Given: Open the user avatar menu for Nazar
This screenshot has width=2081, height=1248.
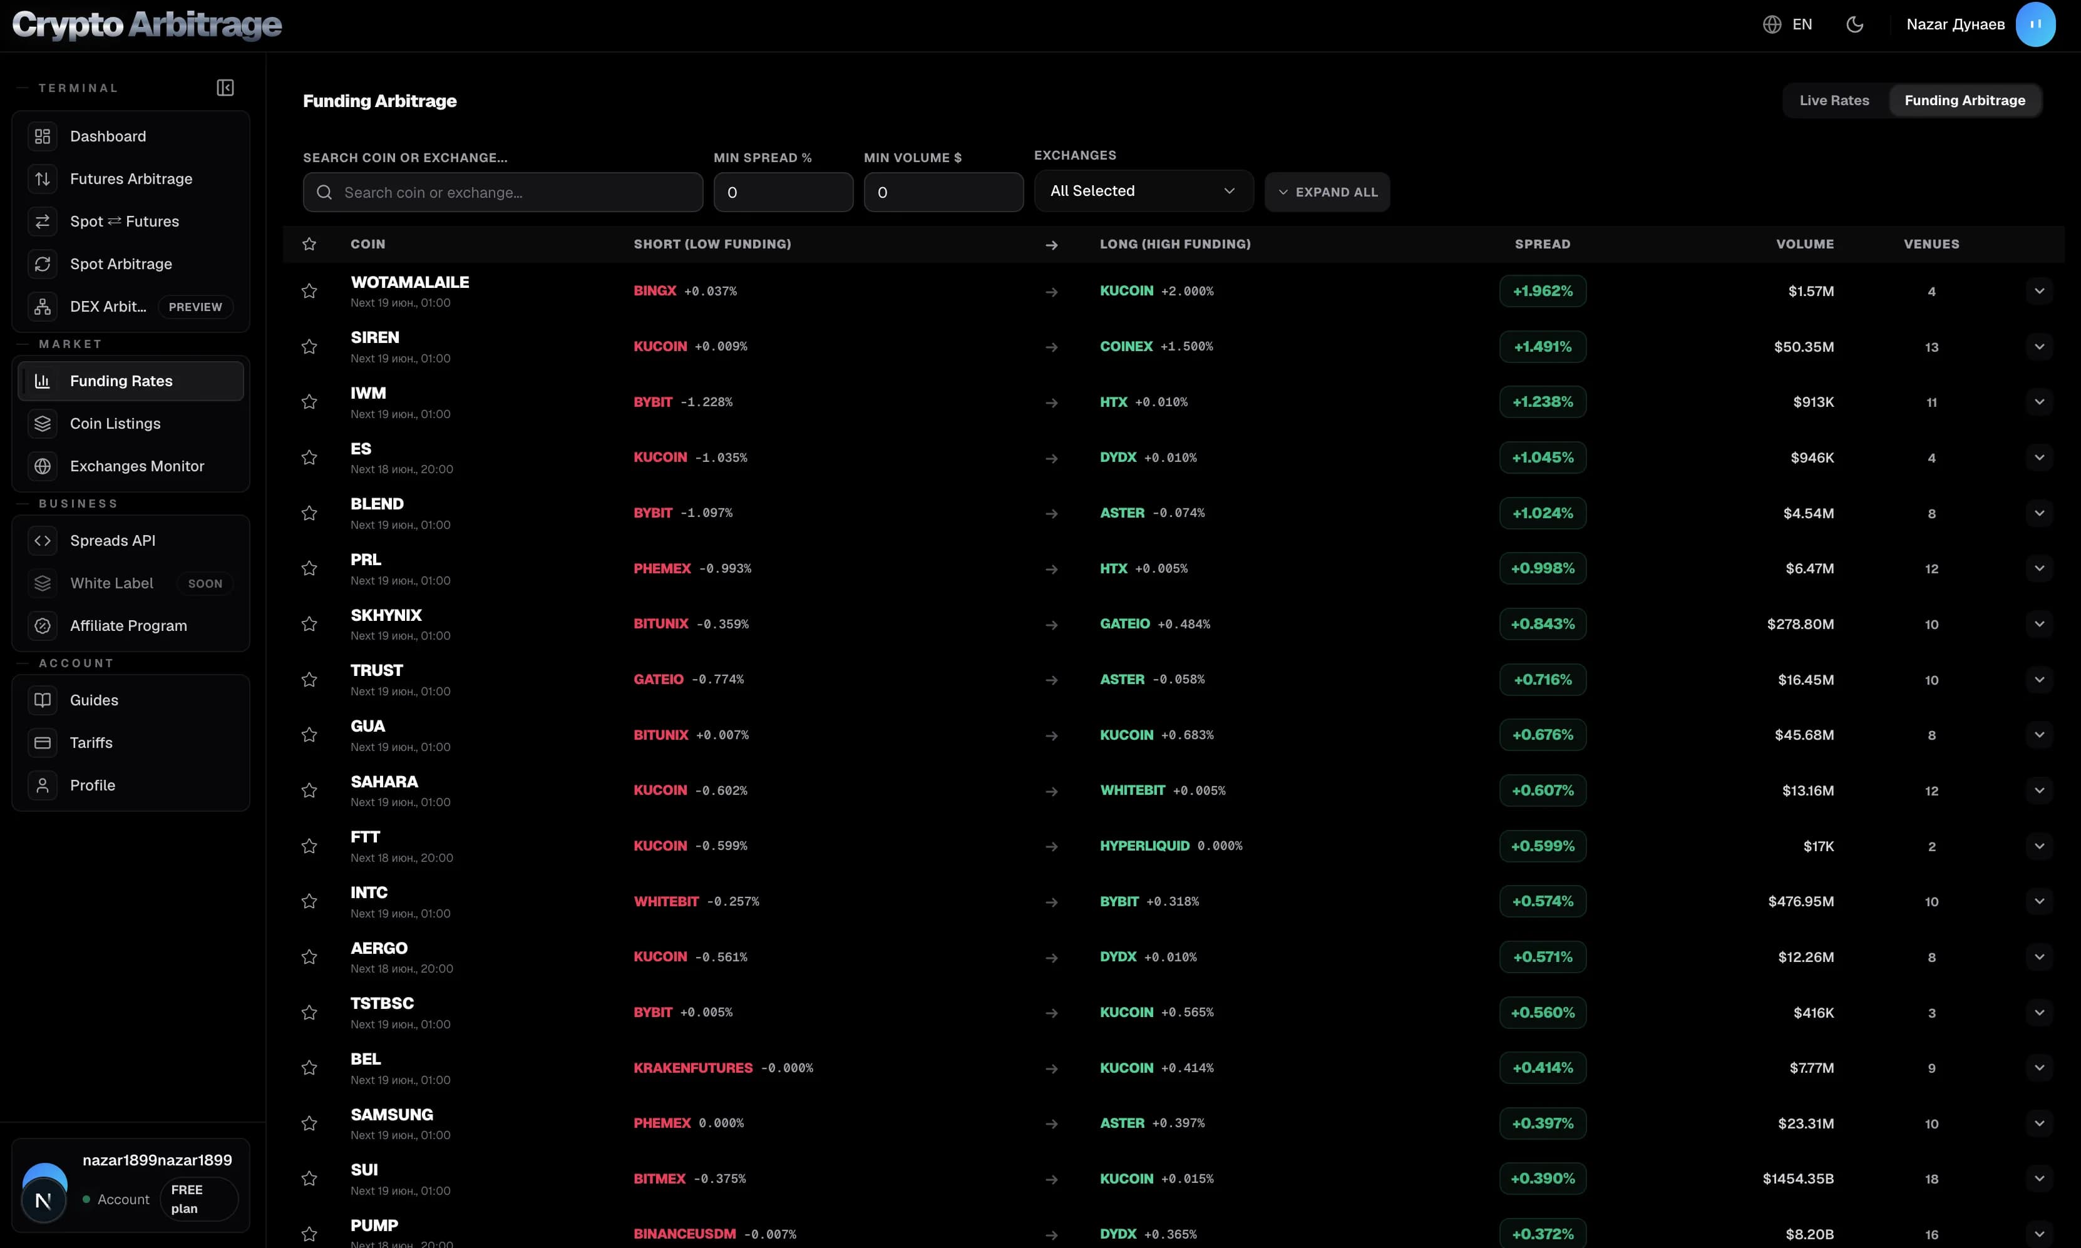Looking at the screenshot, I should click(x=2035, y=24).
